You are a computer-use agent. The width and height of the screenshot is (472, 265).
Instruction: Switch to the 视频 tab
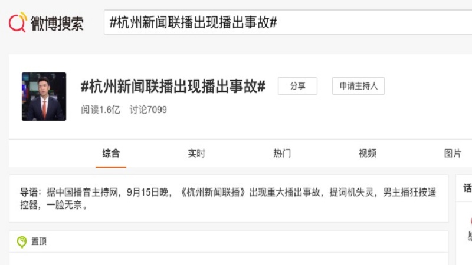[367, 154]
